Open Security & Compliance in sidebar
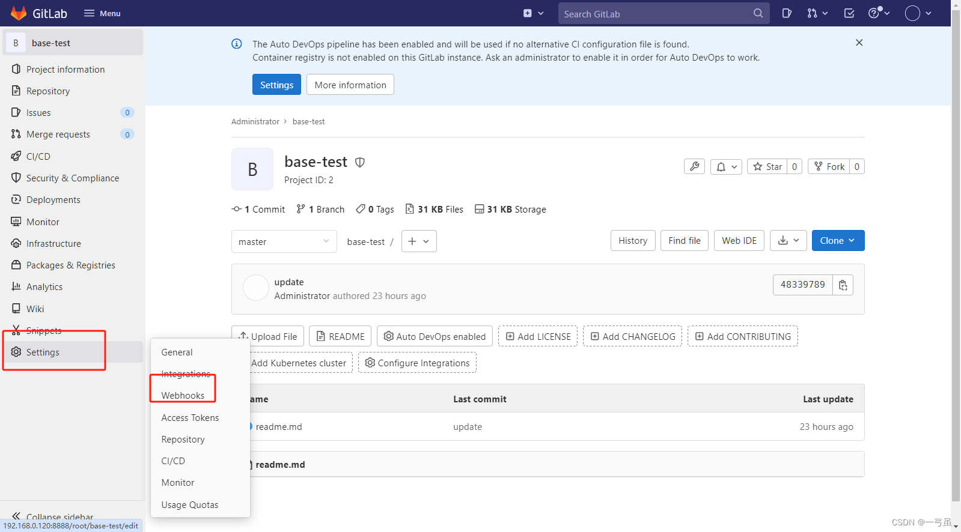This screenshot has width=961, height=532. click(73, 178)
